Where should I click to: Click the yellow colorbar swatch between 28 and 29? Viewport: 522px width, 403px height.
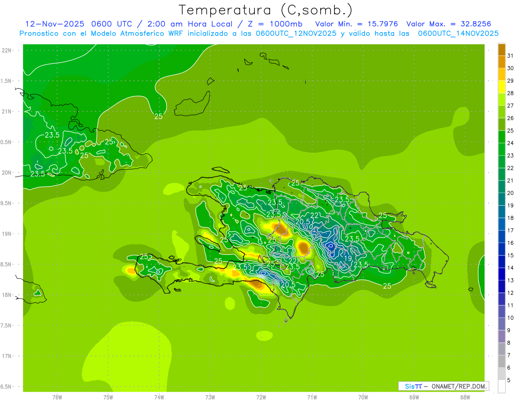[x=502, y=87]
